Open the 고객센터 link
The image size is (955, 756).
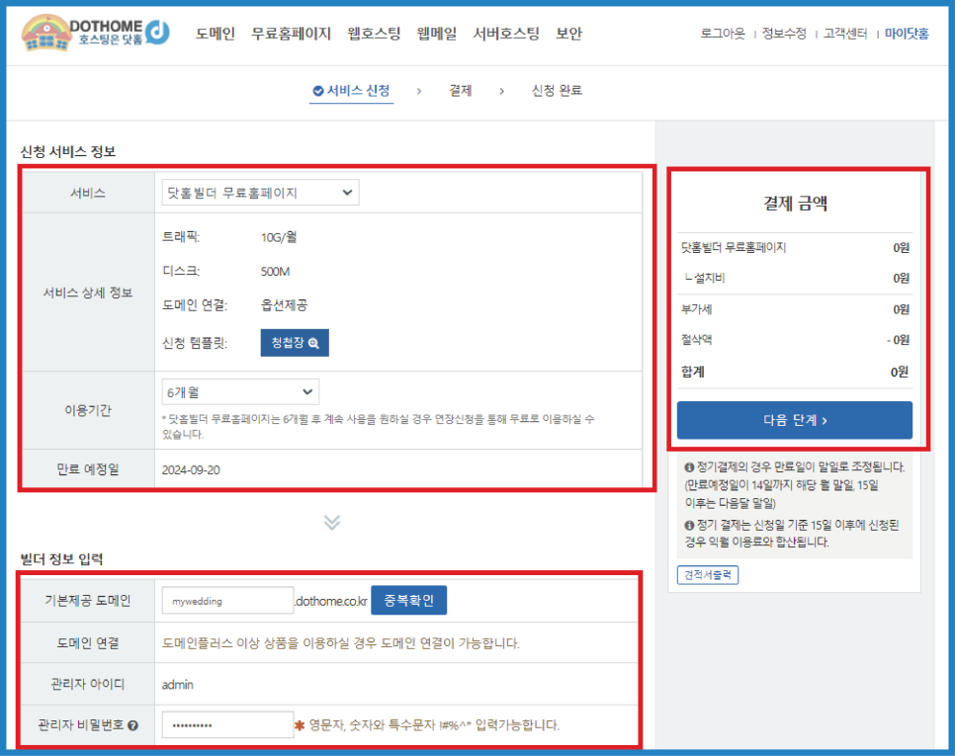[x=845, y=34]
